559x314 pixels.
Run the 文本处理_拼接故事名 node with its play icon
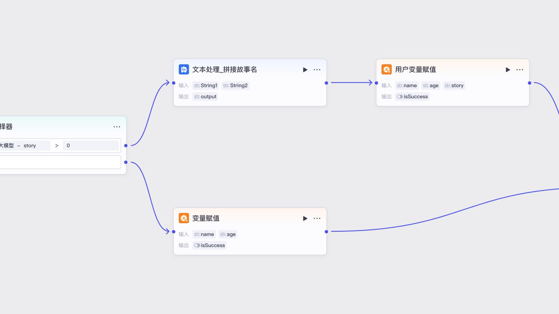tap(305, 69)
